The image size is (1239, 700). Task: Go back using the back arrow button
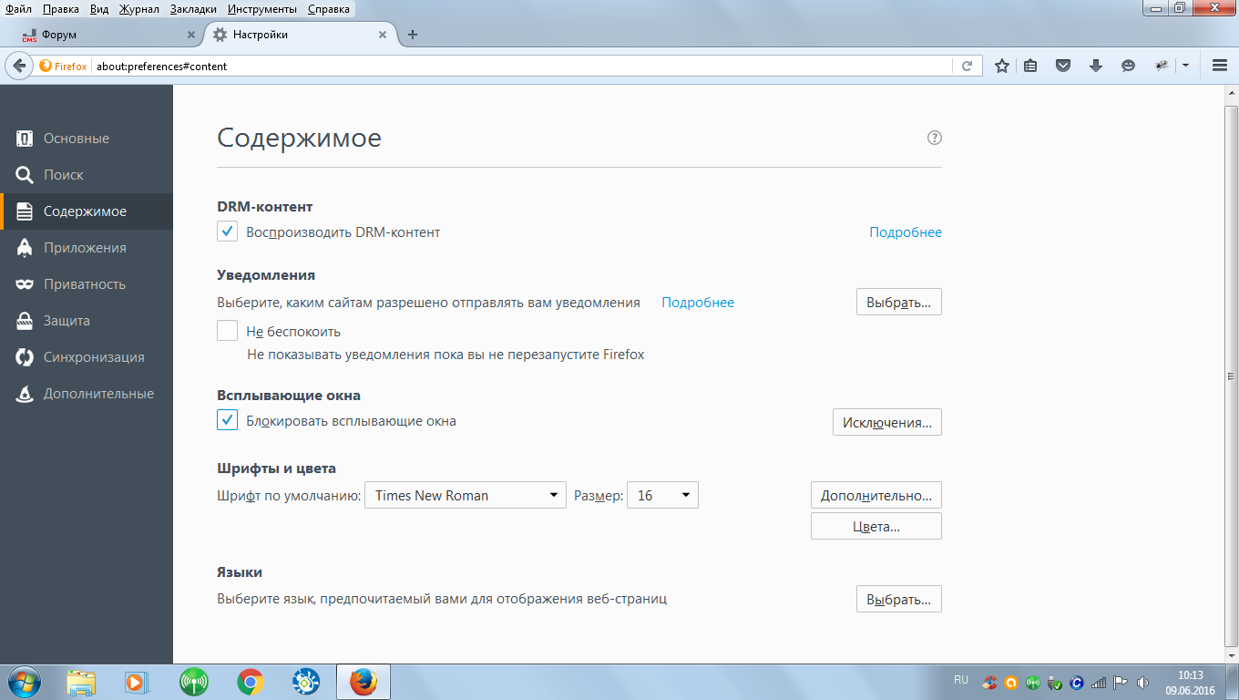click(19, 66)
